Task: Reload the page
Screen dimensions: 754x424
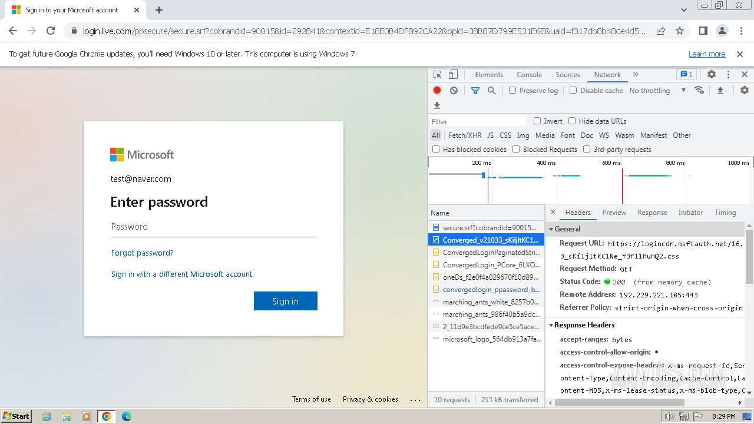Action: pyautogui.click(x=51, y=31)
